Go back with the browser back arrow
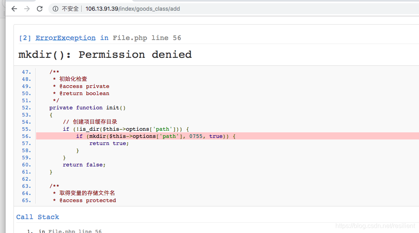Viewport: 419px width, 233px height. coord(14,9)
